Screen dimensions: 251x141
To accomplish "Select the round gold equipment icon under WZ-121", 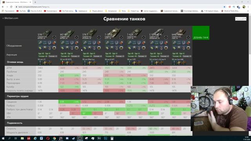I will (76, 48).
